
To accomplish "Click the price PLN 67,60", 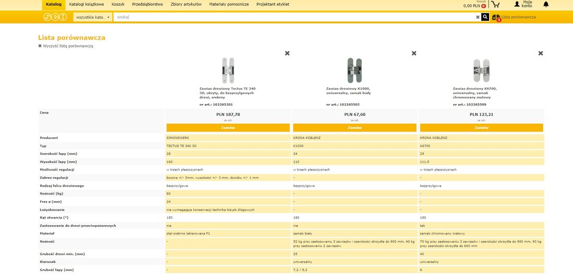I will (354, 114).
